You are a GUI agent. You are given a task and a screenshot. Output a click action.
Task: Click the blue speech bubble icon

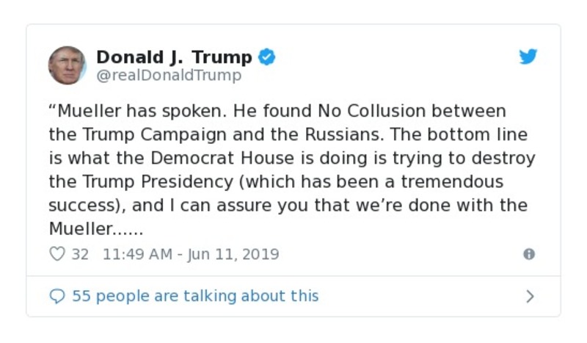[x=56, y=296]
